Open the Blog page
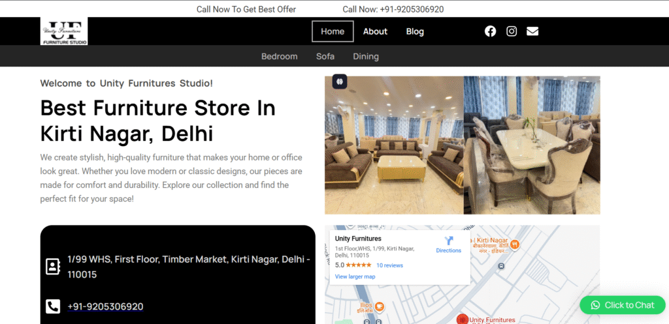Viewport: 669px width, 324px height. (x=415, y=31)
